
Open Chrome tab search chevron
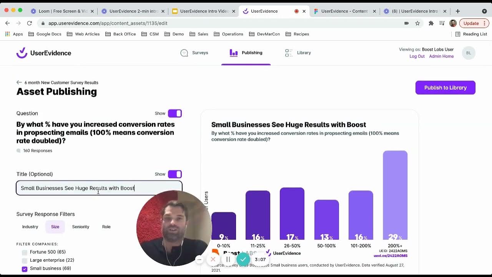[x=484, y=11]
